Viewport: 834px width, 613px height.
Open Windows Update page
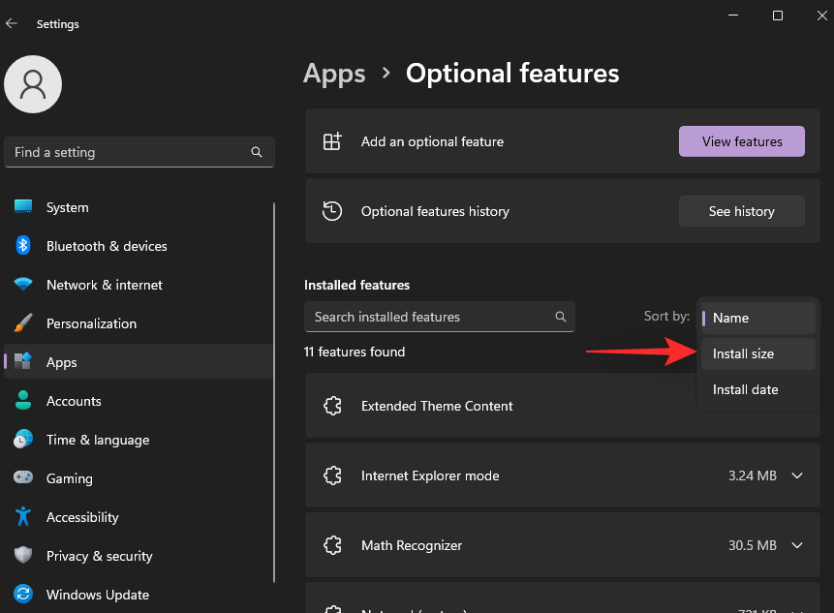(x=139, y=595)
